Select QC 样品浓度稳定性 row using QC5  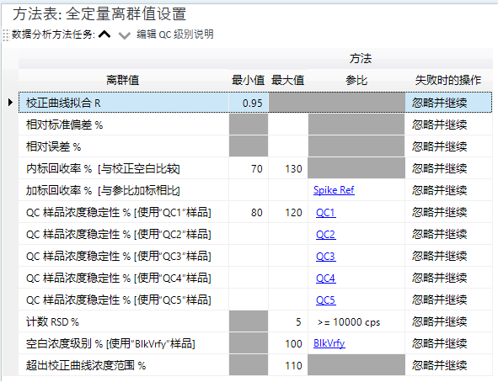pos(119,300)
